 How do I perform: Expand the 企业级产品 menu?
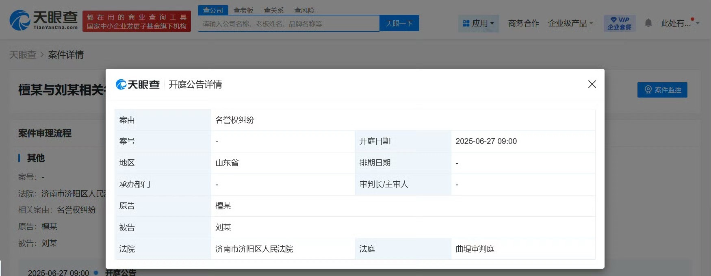click(570, 24)
